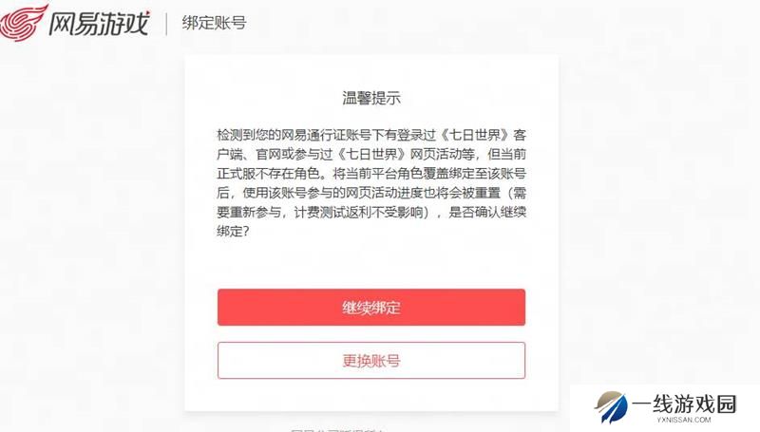Click the vertical divider beside 绑定账号
The width and height of the screenshot is (760, 432).
coord(166,24)
